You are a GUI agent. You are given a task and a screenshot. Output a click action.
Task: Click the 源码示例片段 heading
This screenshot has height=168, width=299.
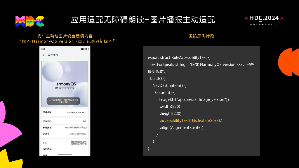tap(201, 36)
